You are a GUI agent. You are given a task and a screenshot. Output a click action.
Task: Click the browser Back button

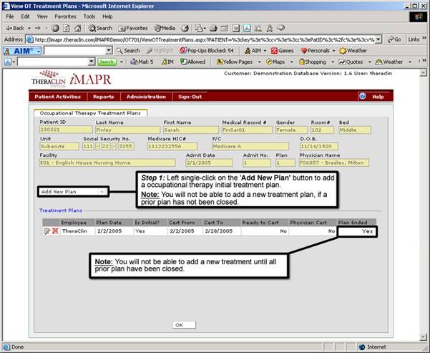(x=17, y=28)
